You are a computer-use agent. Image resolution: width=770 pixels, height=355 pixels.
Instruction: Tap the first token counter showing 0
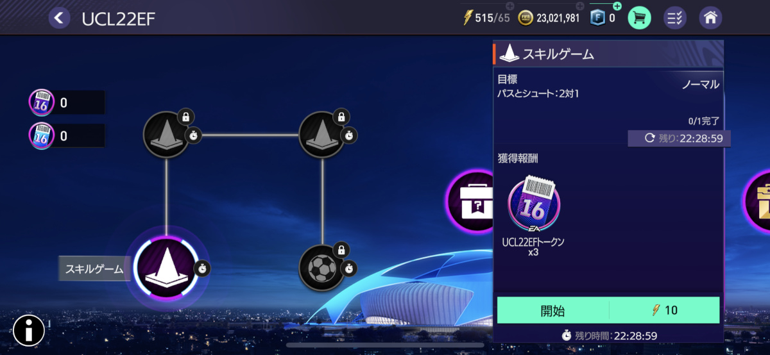pos(67,103)
